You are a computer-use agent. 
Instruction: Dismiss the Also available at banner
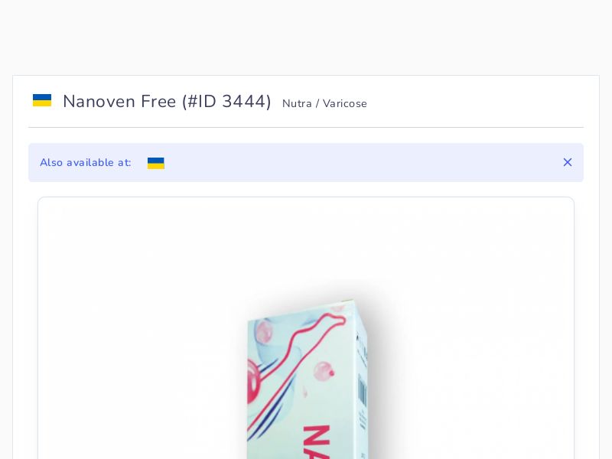click(568, 162)
